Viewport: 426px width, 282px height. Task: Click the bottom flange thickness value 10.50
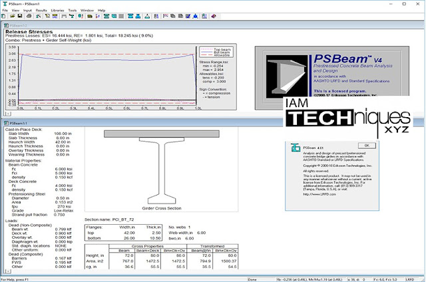click(x=155, y=238)
